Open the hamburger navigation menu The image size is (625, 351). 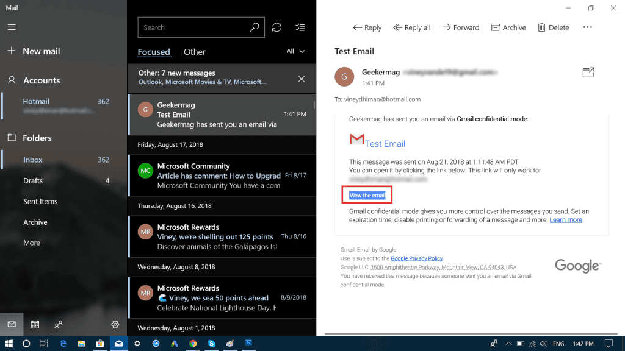[12, 27]
